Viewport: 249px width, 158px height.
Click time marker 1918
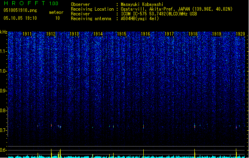pyautogui.click(x=193, y=34)
